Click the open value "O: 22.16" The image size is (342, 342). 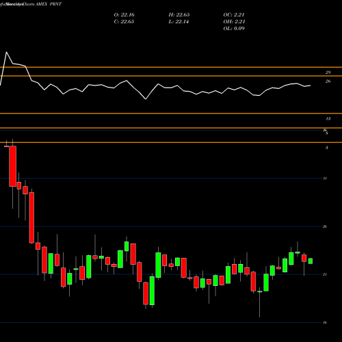[124, 15]
